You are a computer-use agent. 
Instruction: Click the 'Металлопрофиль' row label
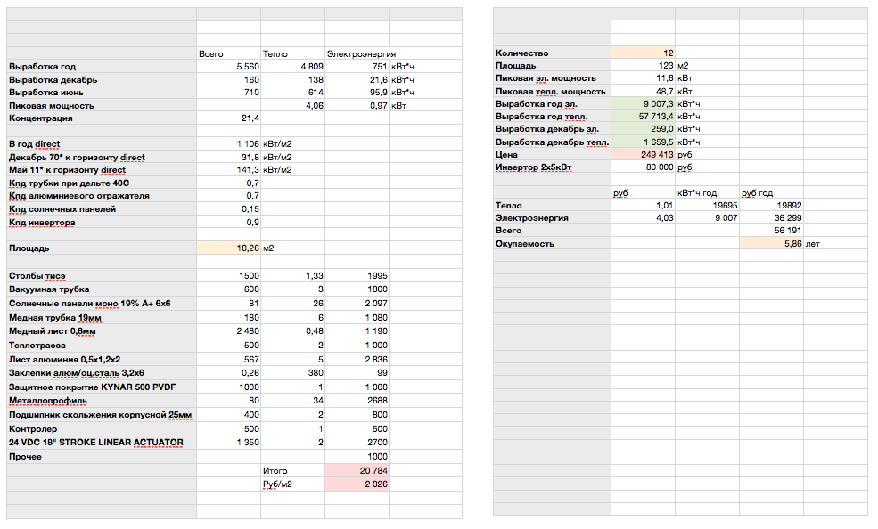coord(47,401)
